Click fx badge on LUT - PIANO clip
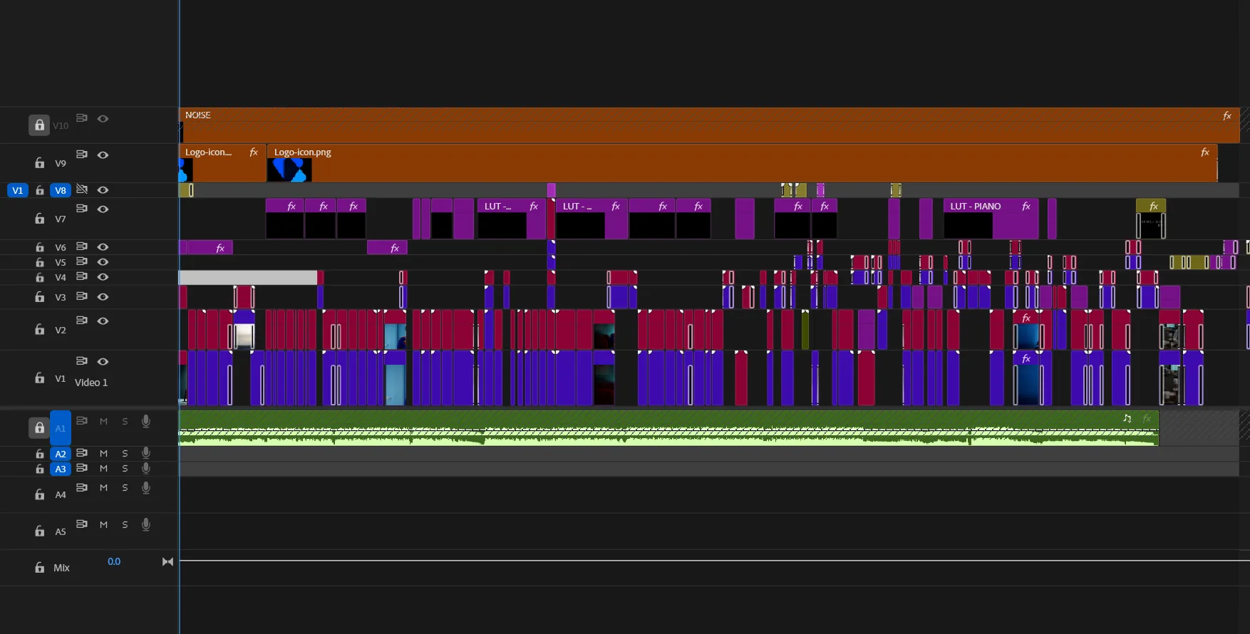The height and width of the screenshot is (634, 1250). pyautogui.click(x=1026, y=206)
